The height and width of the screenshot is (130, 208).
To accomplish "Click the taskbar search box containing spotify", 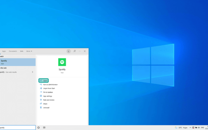I will 18,128.
